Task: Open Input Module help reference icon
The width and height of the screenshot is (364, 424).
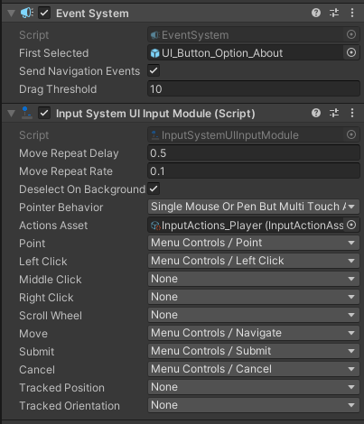Action: click(x=316, y=114)
